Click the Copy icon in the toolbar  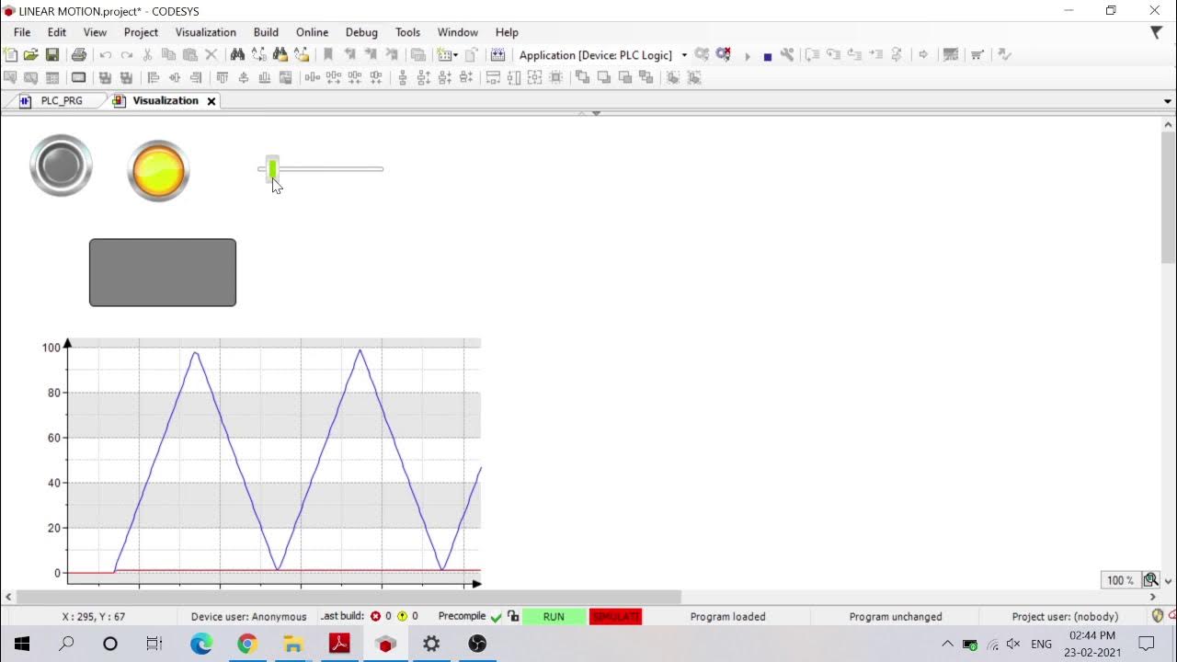click(168, 55)
